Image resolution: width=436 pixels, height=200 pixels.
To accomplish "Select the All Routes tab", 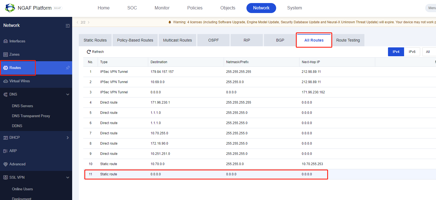I will point(314,40).
